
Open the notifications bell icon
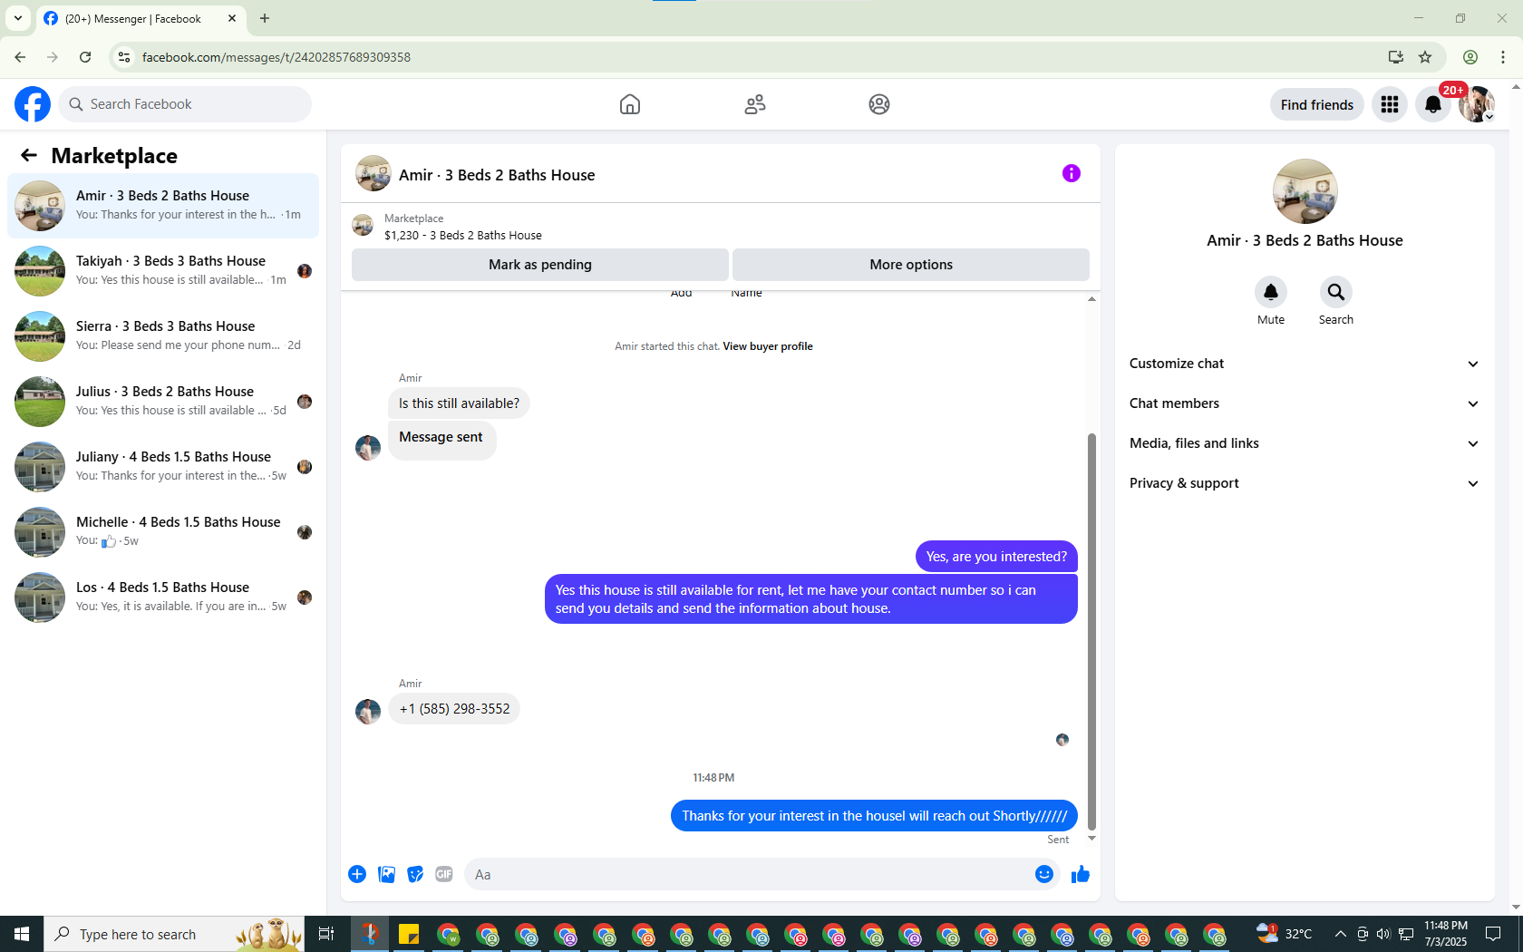tap(1433, 104)
